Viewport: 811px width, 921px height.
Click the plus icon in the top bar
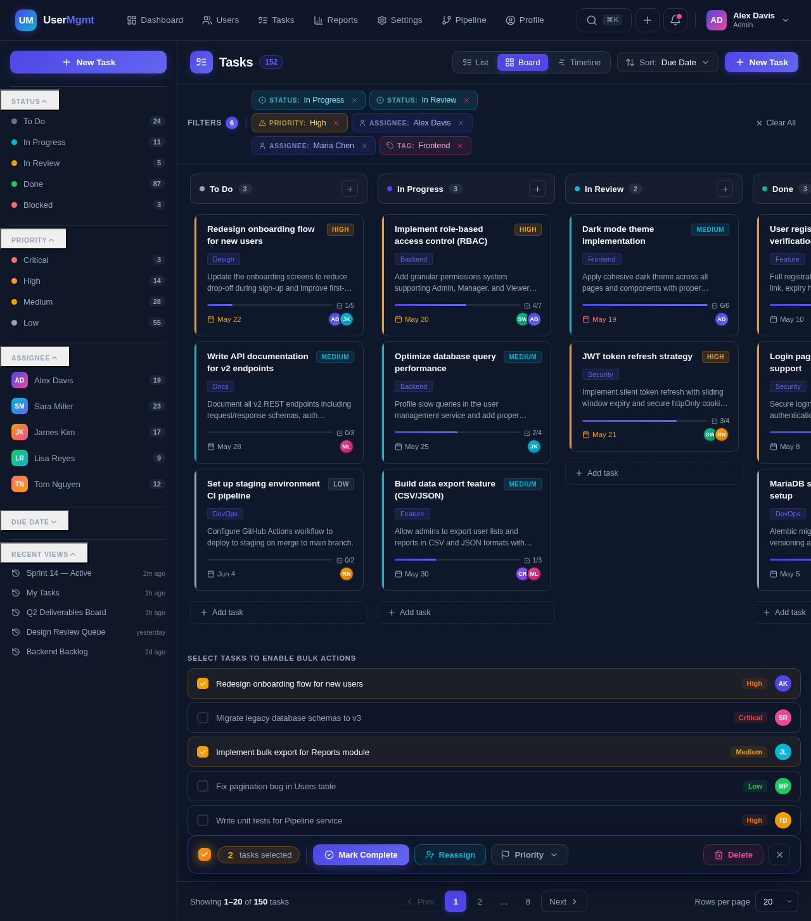click(648, 20)
